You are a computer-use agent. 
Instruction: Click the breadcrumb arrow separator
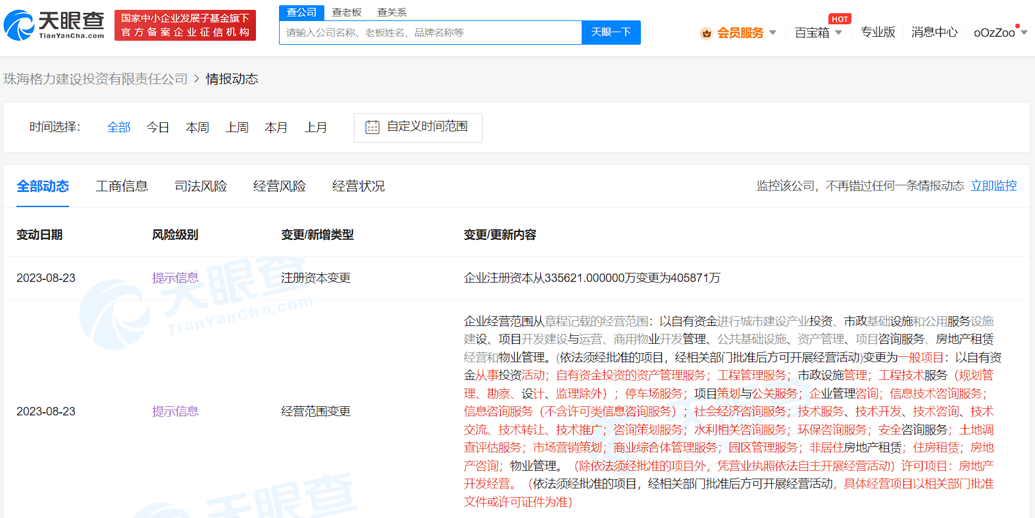(x=196, y=79)
